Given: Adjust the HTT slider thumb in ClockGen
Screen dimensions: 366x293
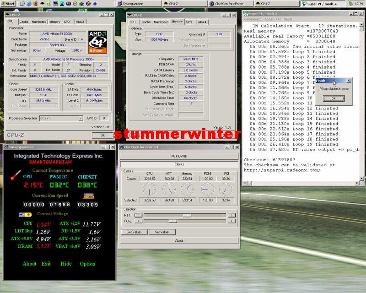Looking at the screenshot, I should tap(187, 215).
